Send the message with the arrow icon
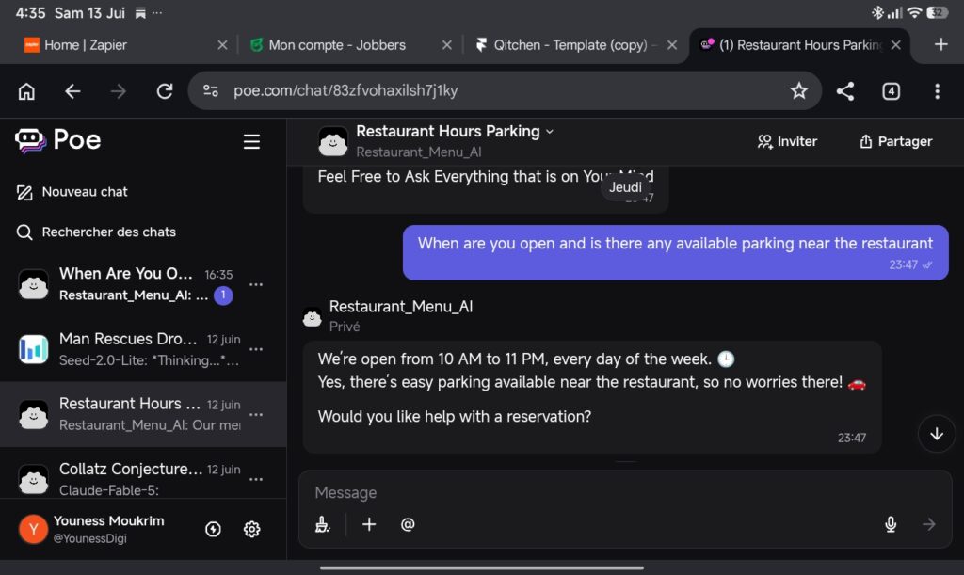Image resolution: width=964 pixels, height=575 pixels. point(929,524)
